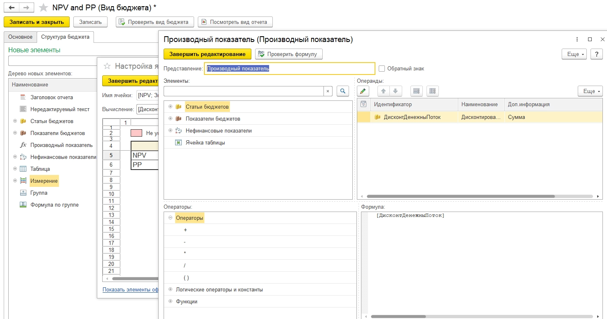Click the Записать button
Viewport: 607px width, 319px height.
point(90,22)
